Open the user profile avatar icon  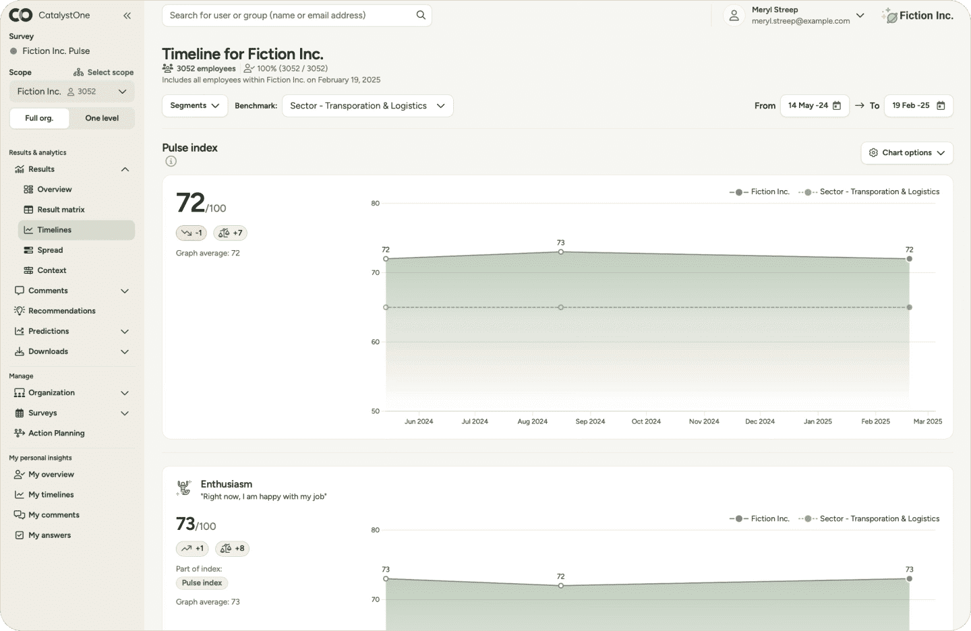(734, 16)
